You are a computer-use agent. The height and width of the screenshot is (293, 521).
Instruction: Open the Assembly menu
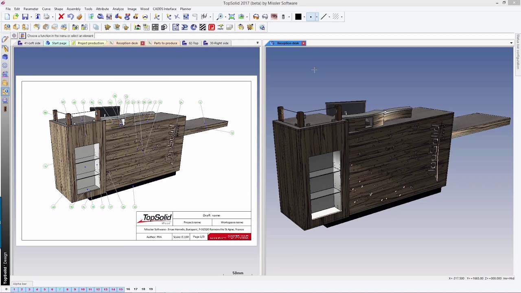pos(74,9)
